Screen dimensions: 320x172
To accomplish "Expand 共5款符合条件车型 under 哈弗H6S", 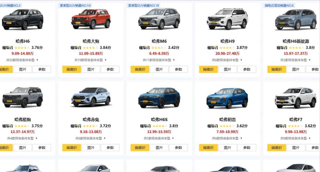I will pos(159,138).
